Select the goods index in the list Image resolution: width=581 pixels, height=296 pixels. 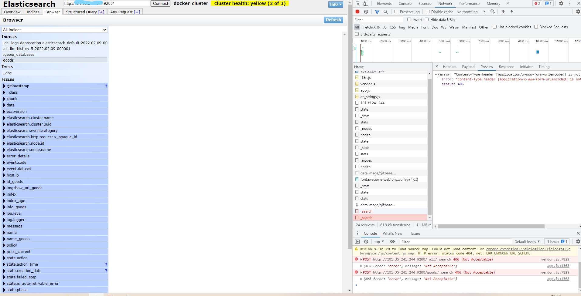point(55,60)
